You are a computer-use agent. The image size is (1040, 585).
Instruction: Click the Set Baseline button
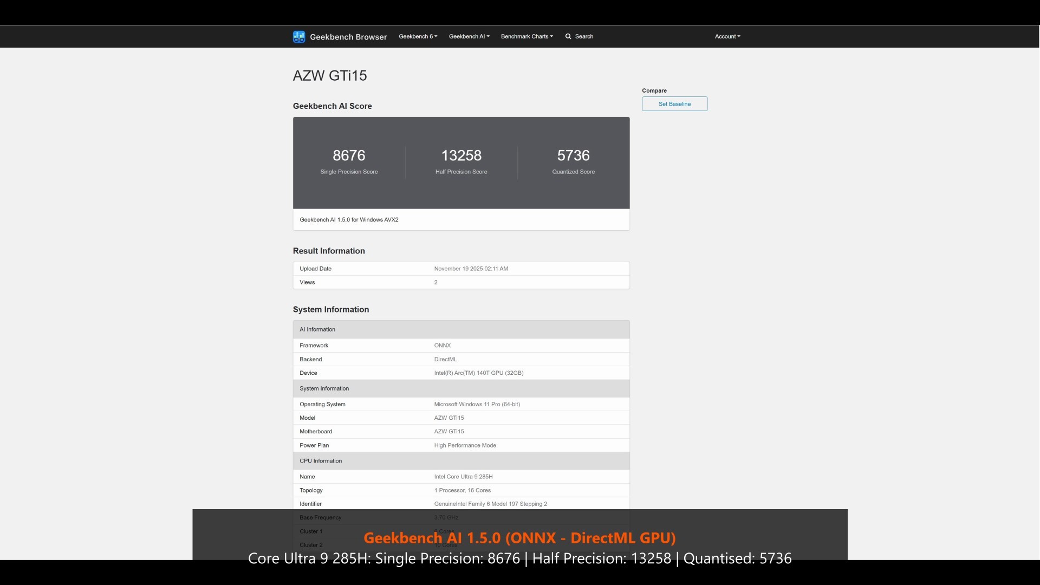point(674,103)
